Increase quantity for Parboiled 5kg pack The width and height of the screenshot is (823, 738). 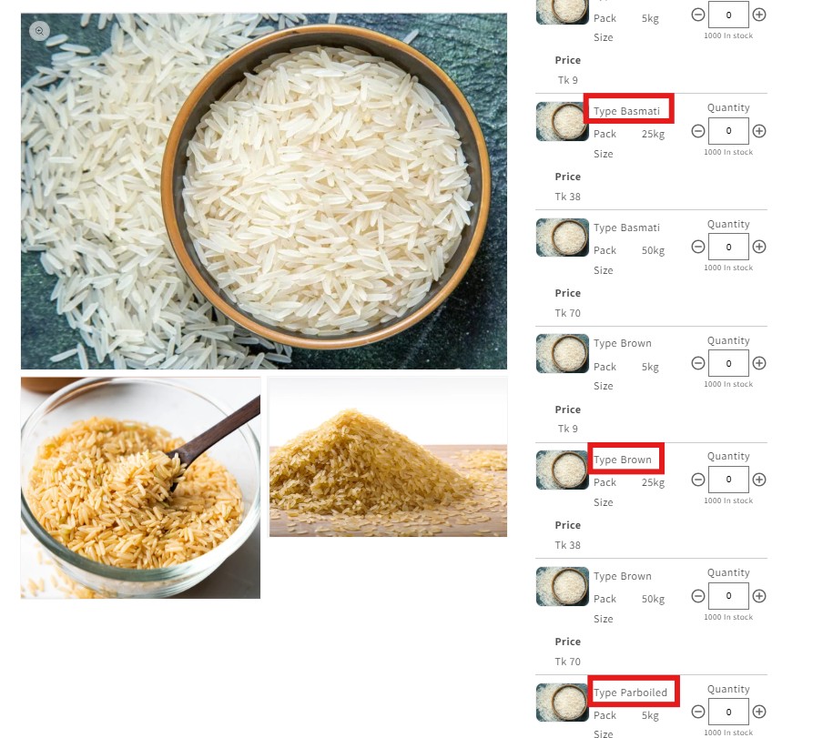[x=759, y=712]
